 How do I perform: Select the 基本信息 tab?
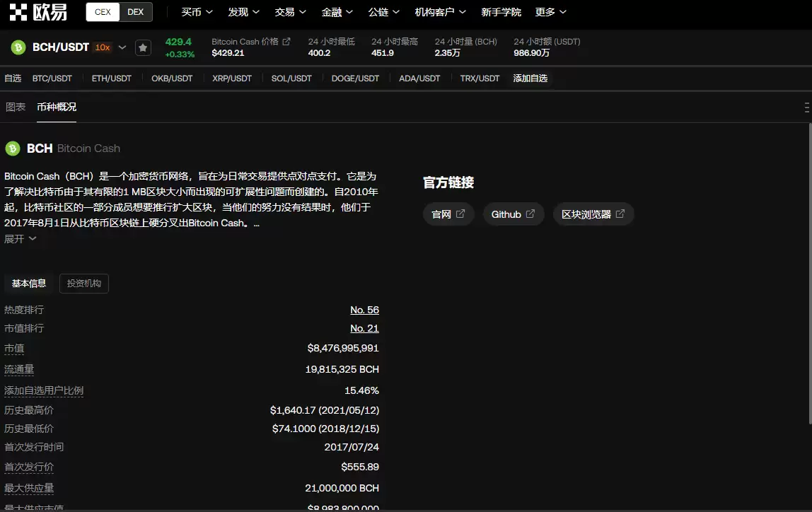pyautogui.click(x=29, y=283)
